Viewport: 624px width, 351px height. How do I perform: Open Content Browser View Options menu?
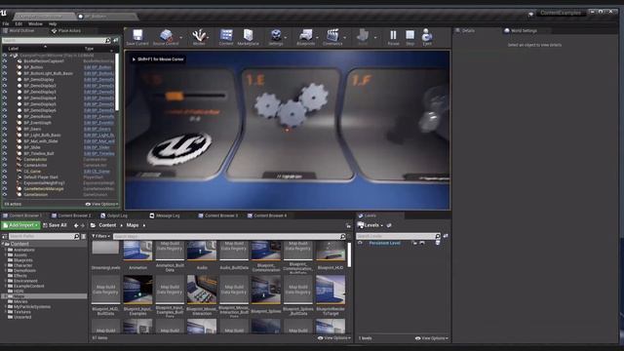point(334,338)
